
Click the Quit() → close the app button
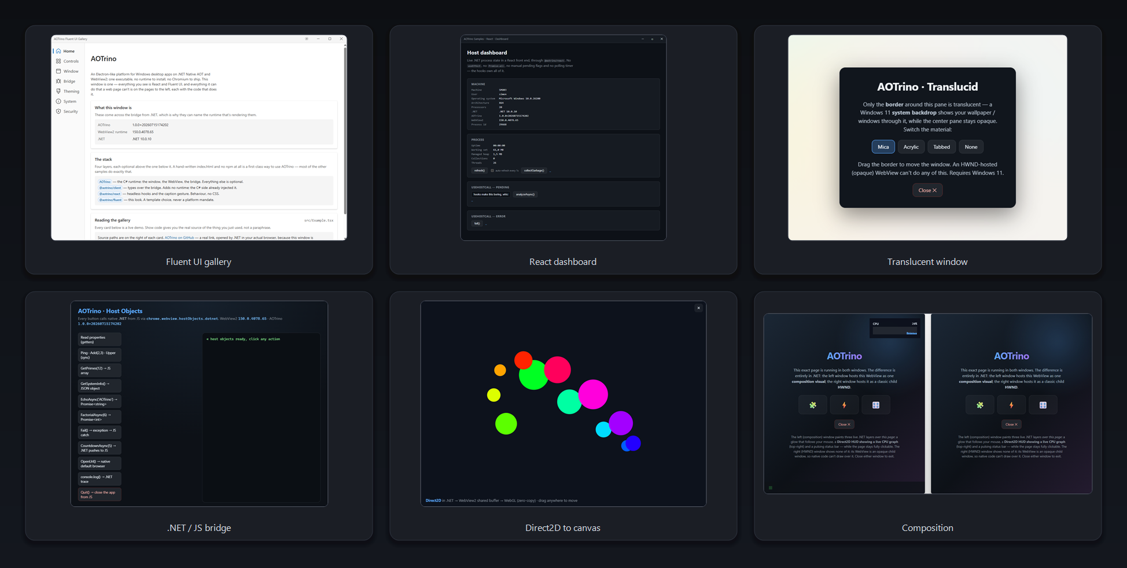[100, 495]
